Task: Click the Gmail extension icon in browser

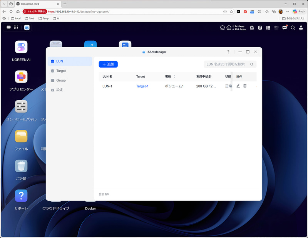Action: 245,12
